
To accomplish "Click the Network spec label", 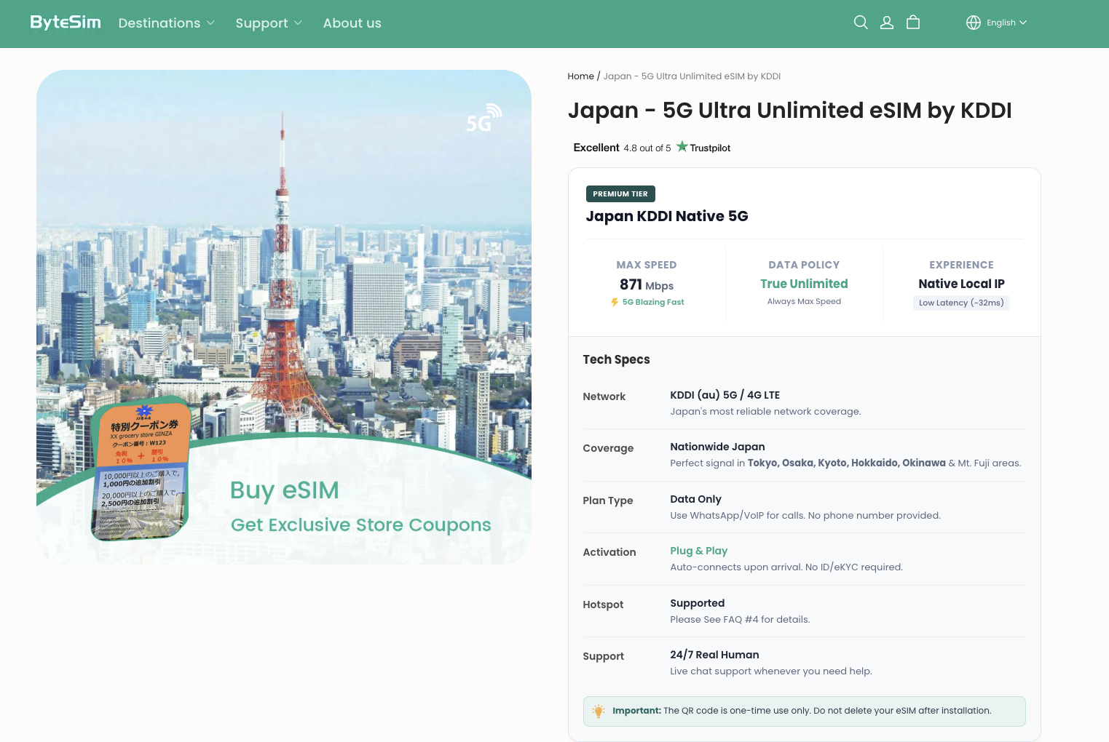I will tap(604, 396).
